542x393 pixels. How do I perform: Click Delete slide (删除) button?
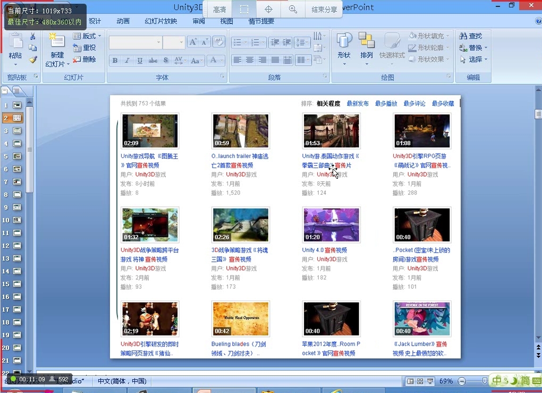click(84, 60)
